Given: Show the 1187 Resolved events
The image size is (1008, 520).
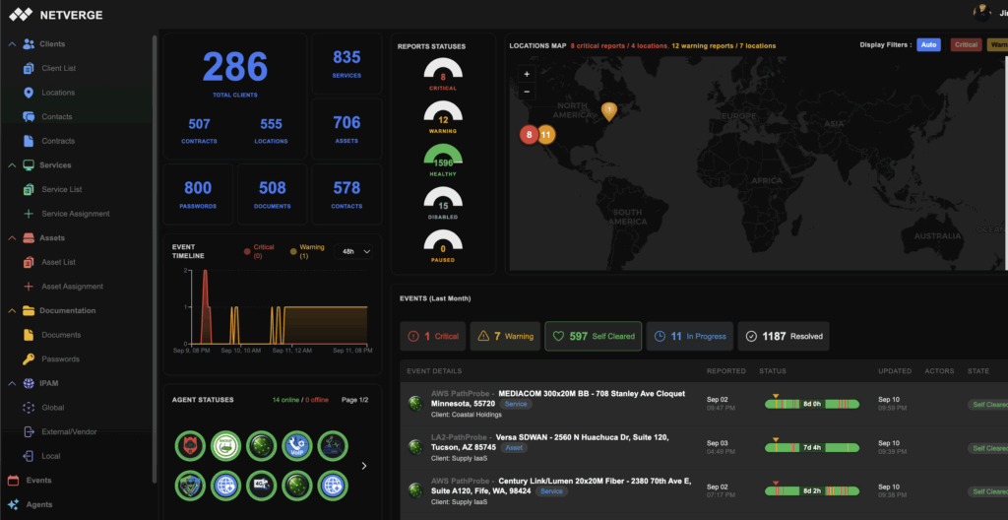Looking at the screenshot, I should click(784, 337).
